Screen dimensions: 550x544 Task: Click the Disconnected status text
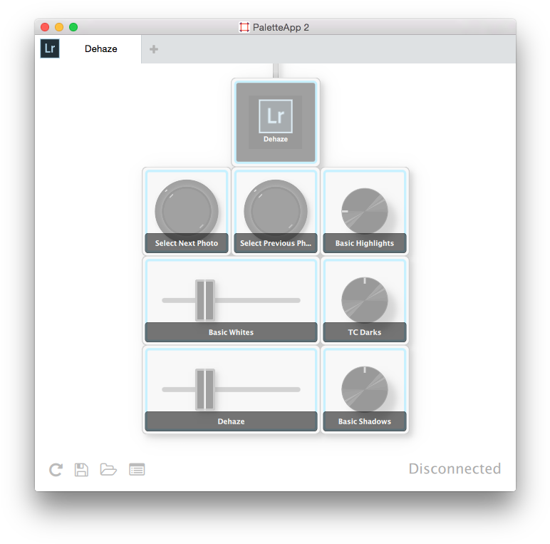coord(455,469)
